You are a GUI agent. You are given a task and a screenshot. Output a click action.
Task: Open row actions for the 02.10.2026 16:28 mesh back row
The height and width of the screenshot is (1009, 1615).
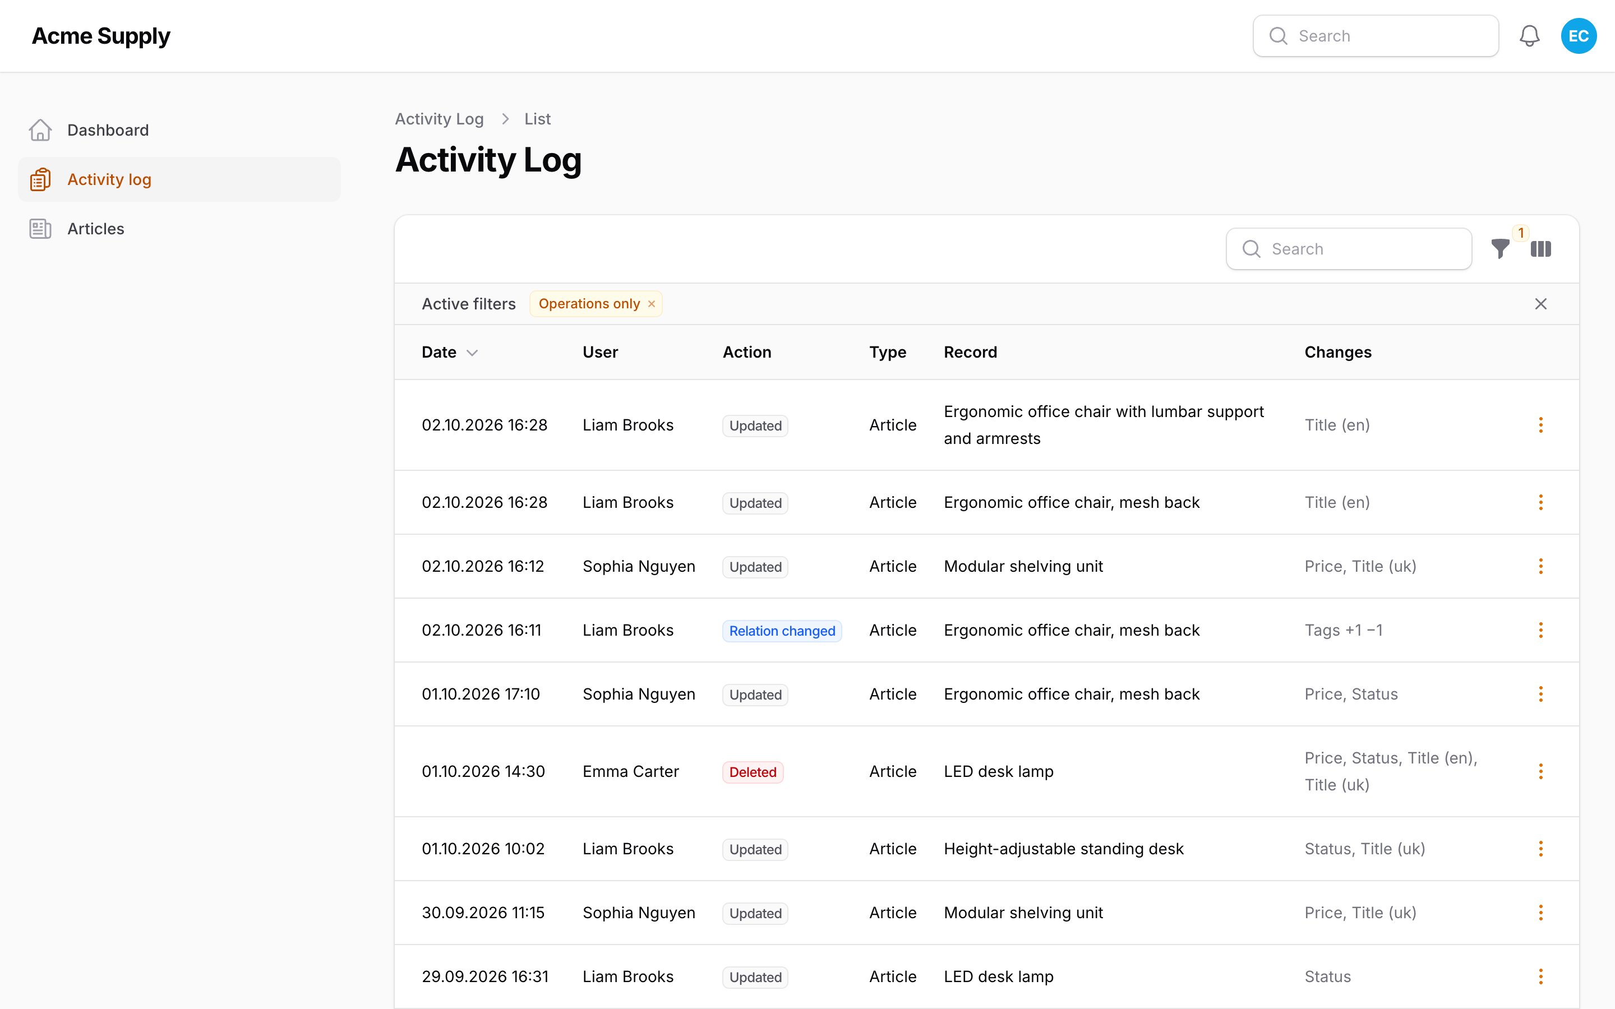click(x=1540, y=502)
